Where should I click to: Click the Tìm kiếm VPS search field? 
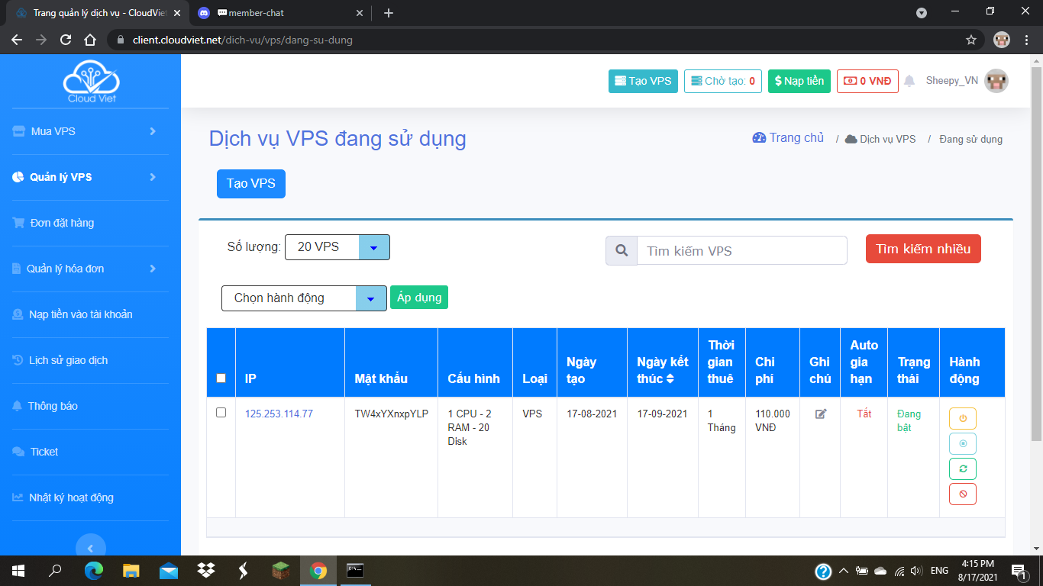(x=741, y=250)
